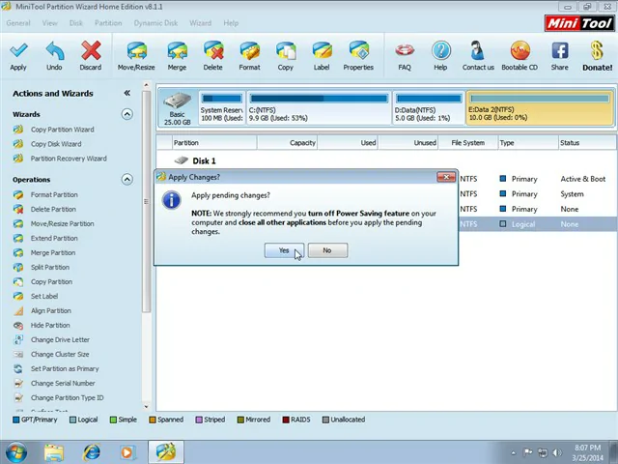Viewport: 618px width, 464px height.
Task: Open the Bootable CD tool
Action: (x=520, y=53)
